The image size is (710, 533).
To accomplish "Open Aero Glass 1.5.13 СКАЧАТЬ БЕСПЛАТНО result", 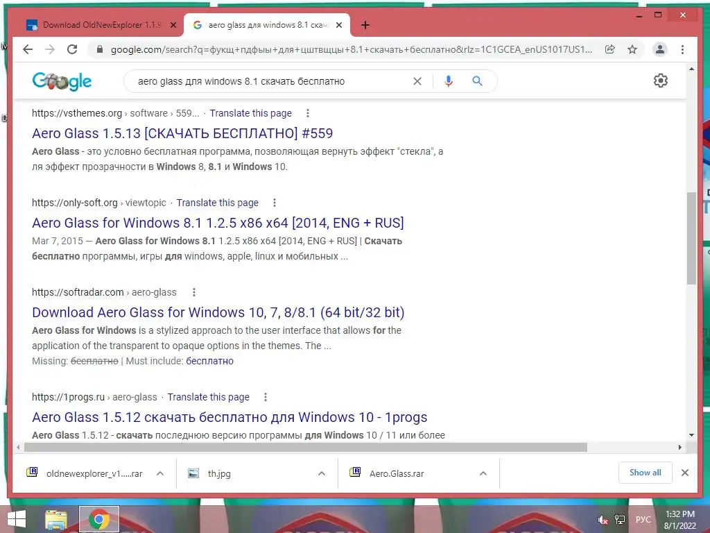I will 182,133.
